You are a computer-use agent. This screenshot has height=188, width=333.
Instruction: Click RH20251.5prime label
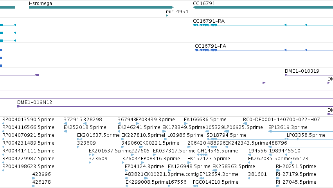click(x=296, y=167)
